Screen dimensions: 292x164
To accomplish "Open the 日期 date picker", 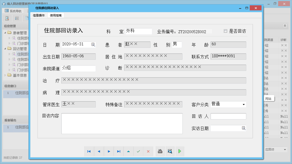I will point(93,45).
